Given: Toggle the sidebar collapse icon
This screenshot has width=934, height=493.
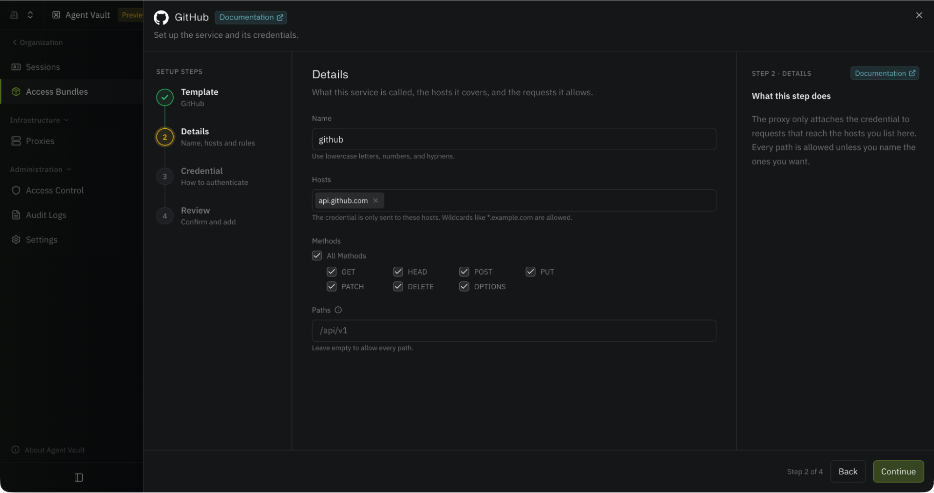Looking at the screenshot, I should 78,478.
